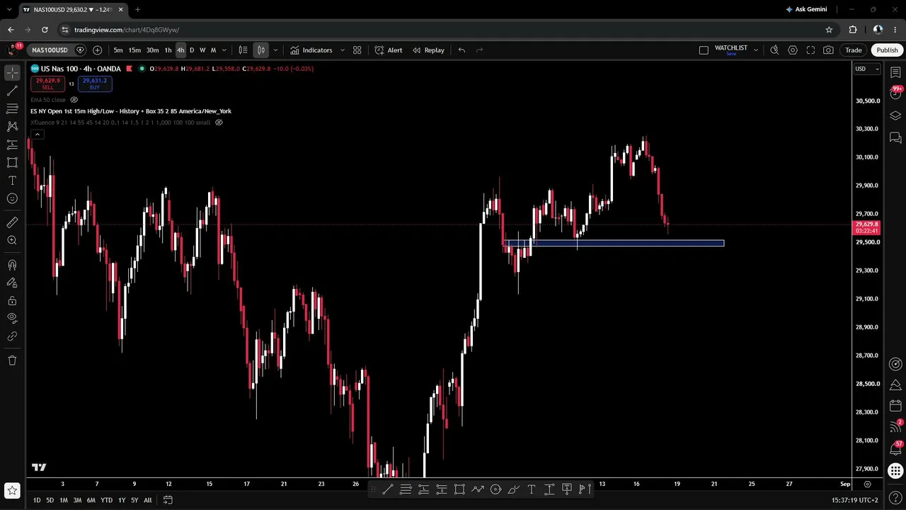The height and width of the screenshot is (510, 906).
Task: Open the watchlist panel in right sidebar
Action: pos(895,73)
